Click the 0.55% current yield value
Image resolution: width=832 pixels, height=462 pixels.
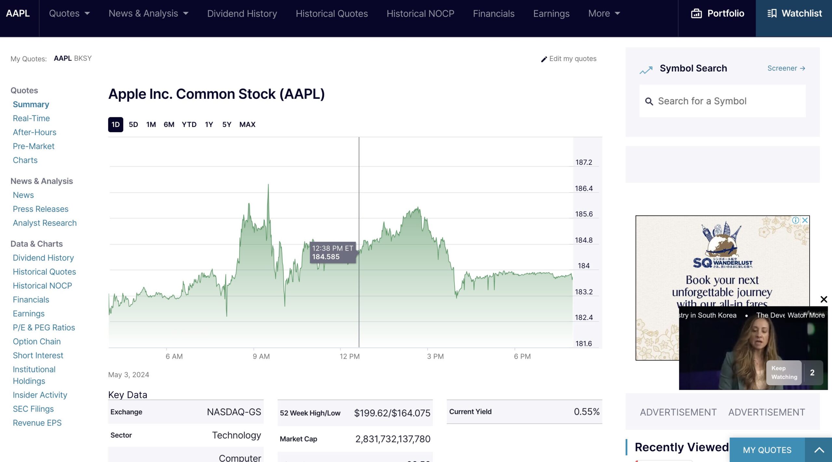coord(587,412)
